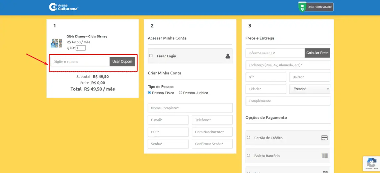Click the E-mail field

coord(168,120)
